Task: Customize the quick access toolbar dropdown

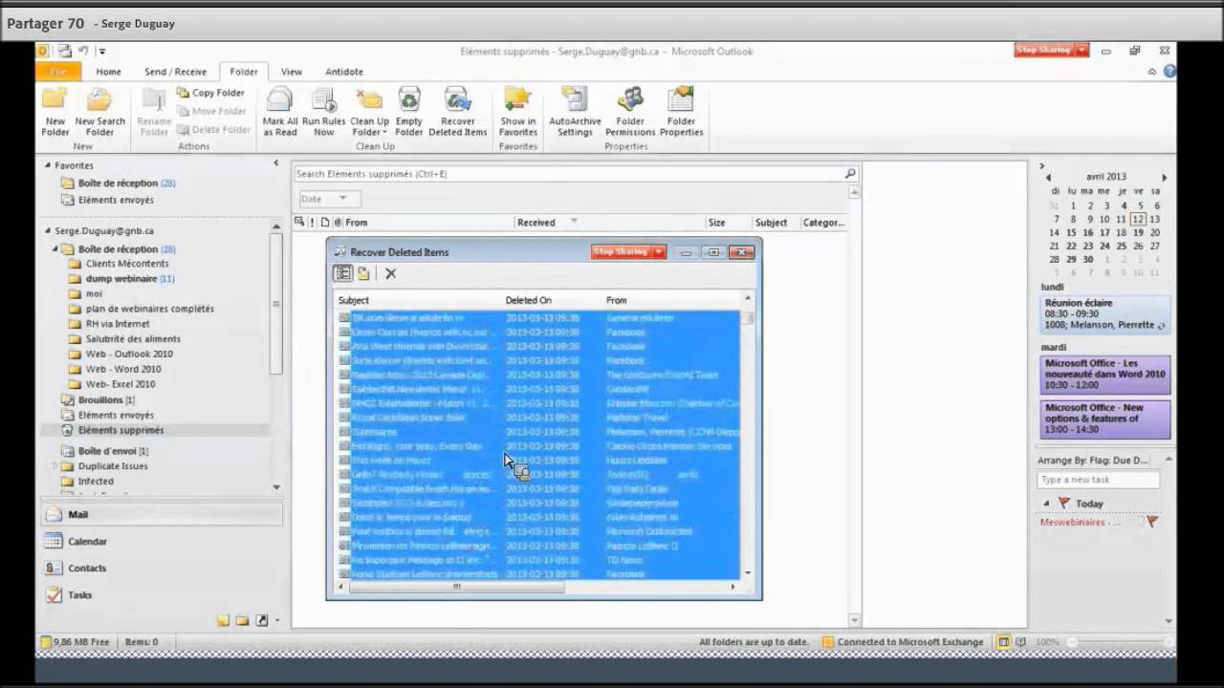Action: 102,51
